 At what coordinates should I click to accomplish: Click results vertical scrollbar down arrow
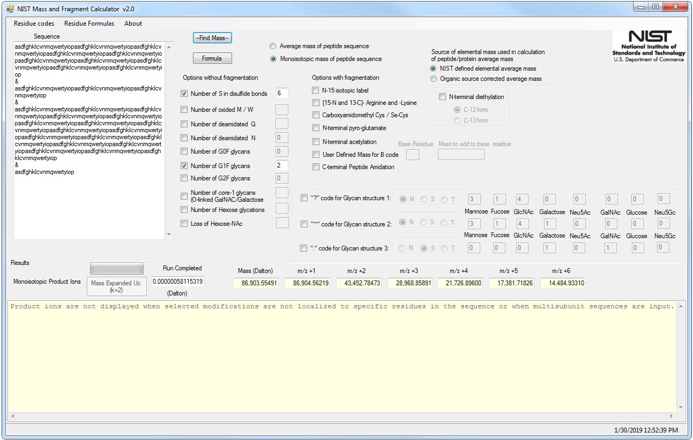pos(681,407)
